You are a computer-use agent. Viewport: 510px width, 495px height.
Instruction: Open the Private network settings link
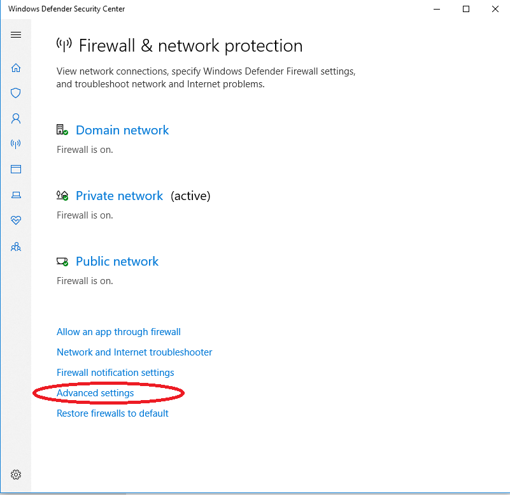[x=119, y=196]
